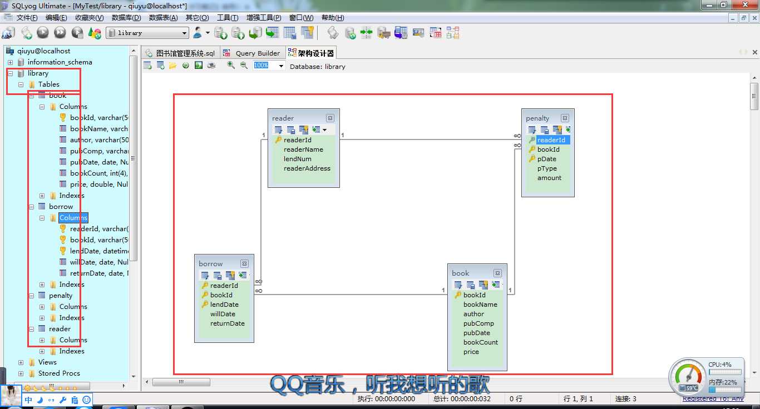Screen dimensions: 760x409
Task: Open the 工具(T) menu
Action: click(228, 18)
